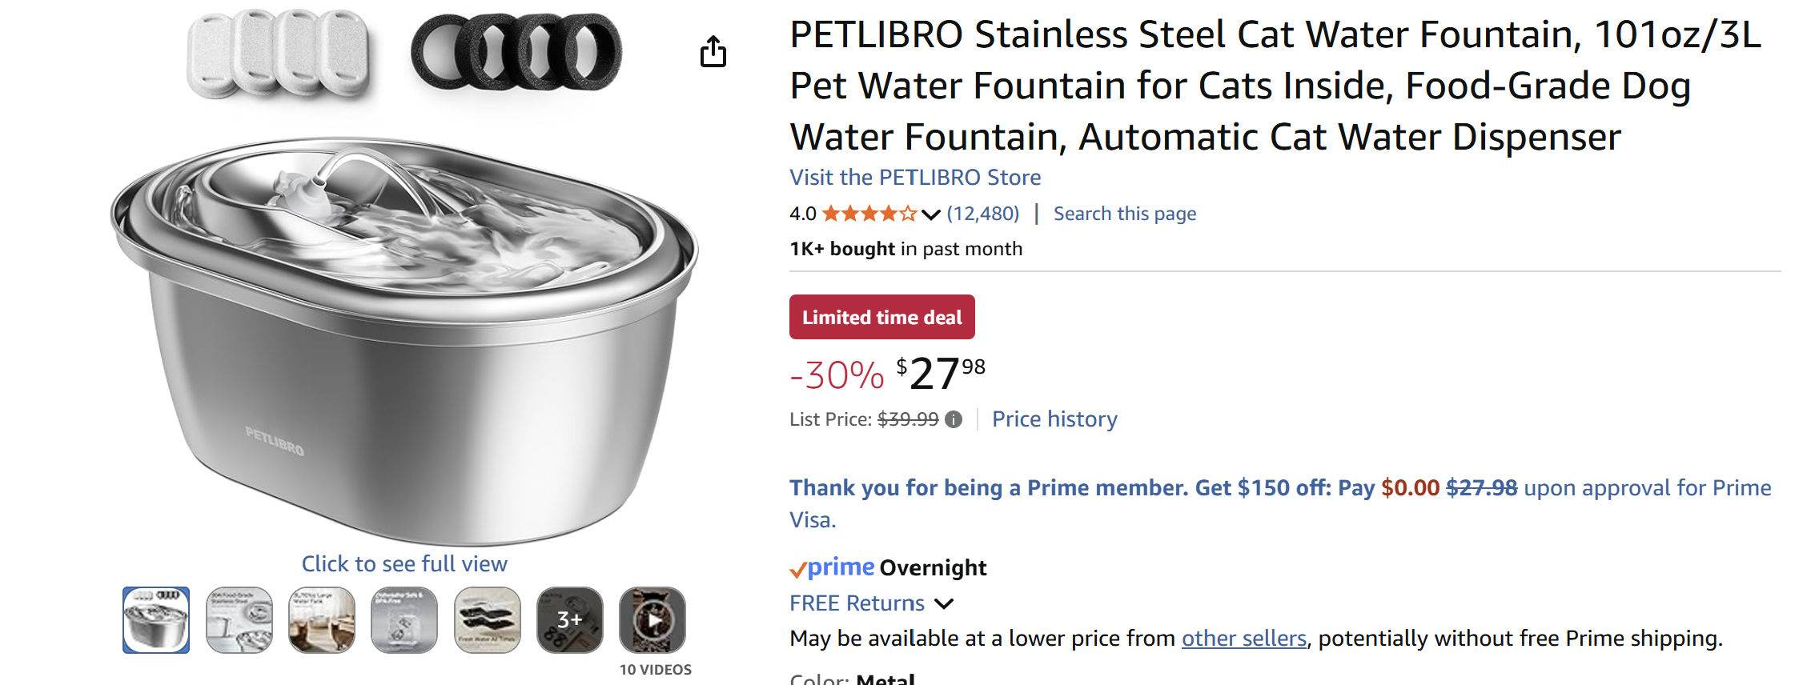The image size is (1819, 685).
Task: Open the 12,480 reviews link
Action: point(982,214)
